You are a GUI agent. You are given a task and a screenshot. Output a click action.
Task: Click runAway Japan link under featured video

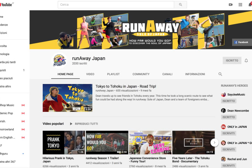[105, 90]
